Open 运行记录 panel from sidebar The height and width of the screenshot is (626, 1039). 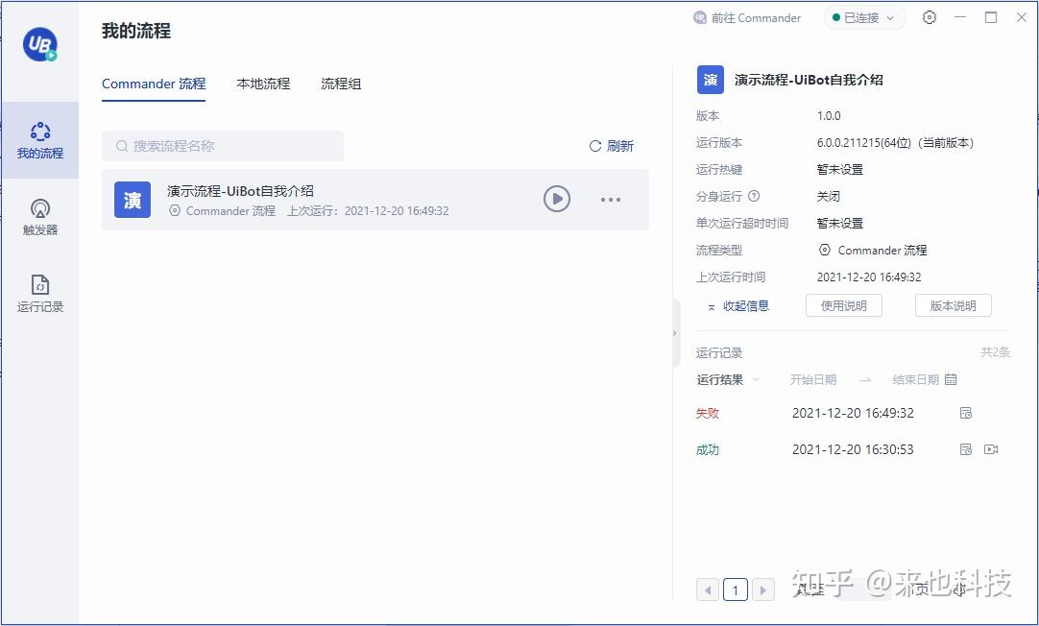click(x=39, y=291)
